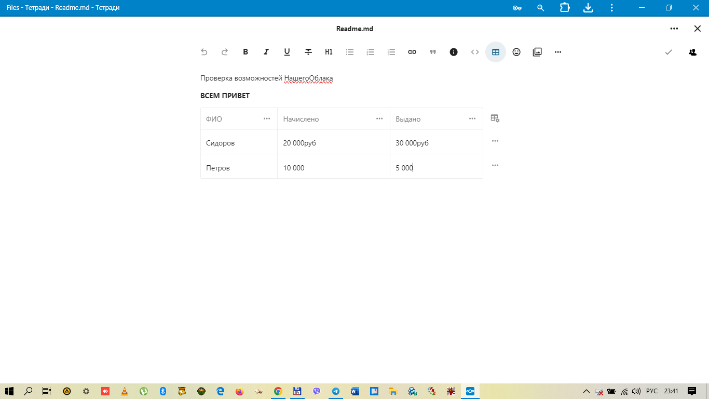Toggle italic text formatting
Viewport: 709px width, 399px height.
266,52
